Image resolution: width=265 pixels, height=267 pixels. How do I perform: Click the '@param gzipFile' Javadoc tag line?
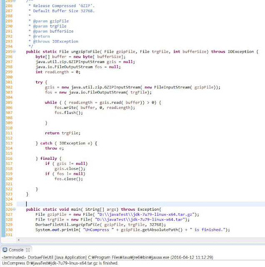[x=51, y=21]
